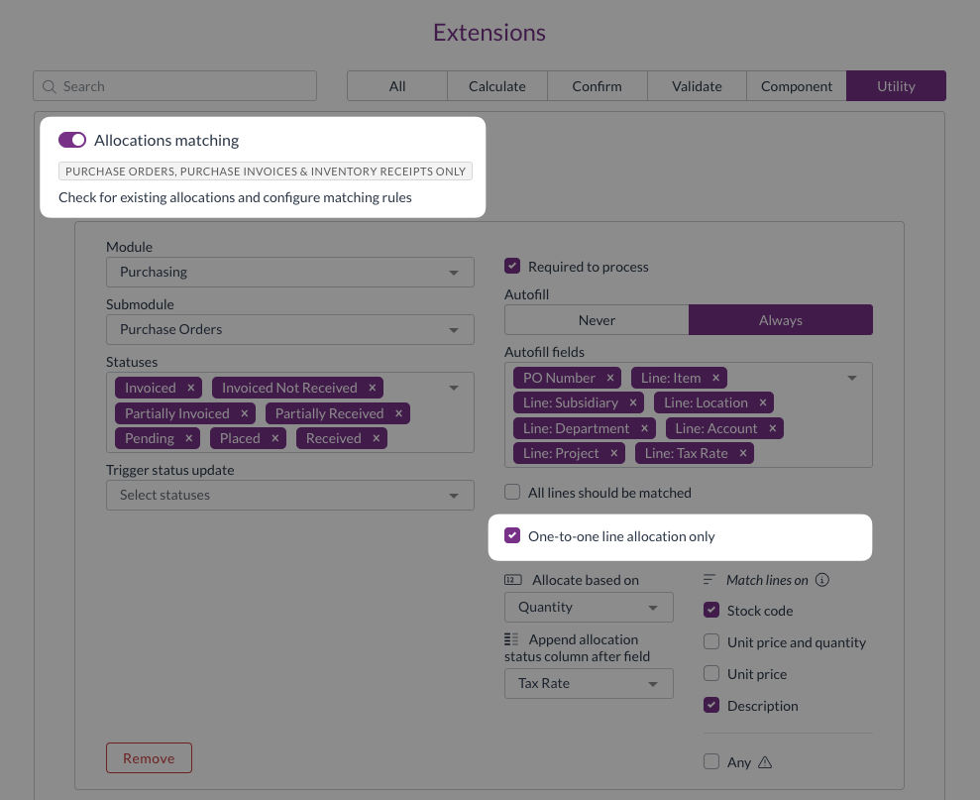Screen dimensions: 980x800
Task: Click the Remove button
Action: [x=149, y=758]
